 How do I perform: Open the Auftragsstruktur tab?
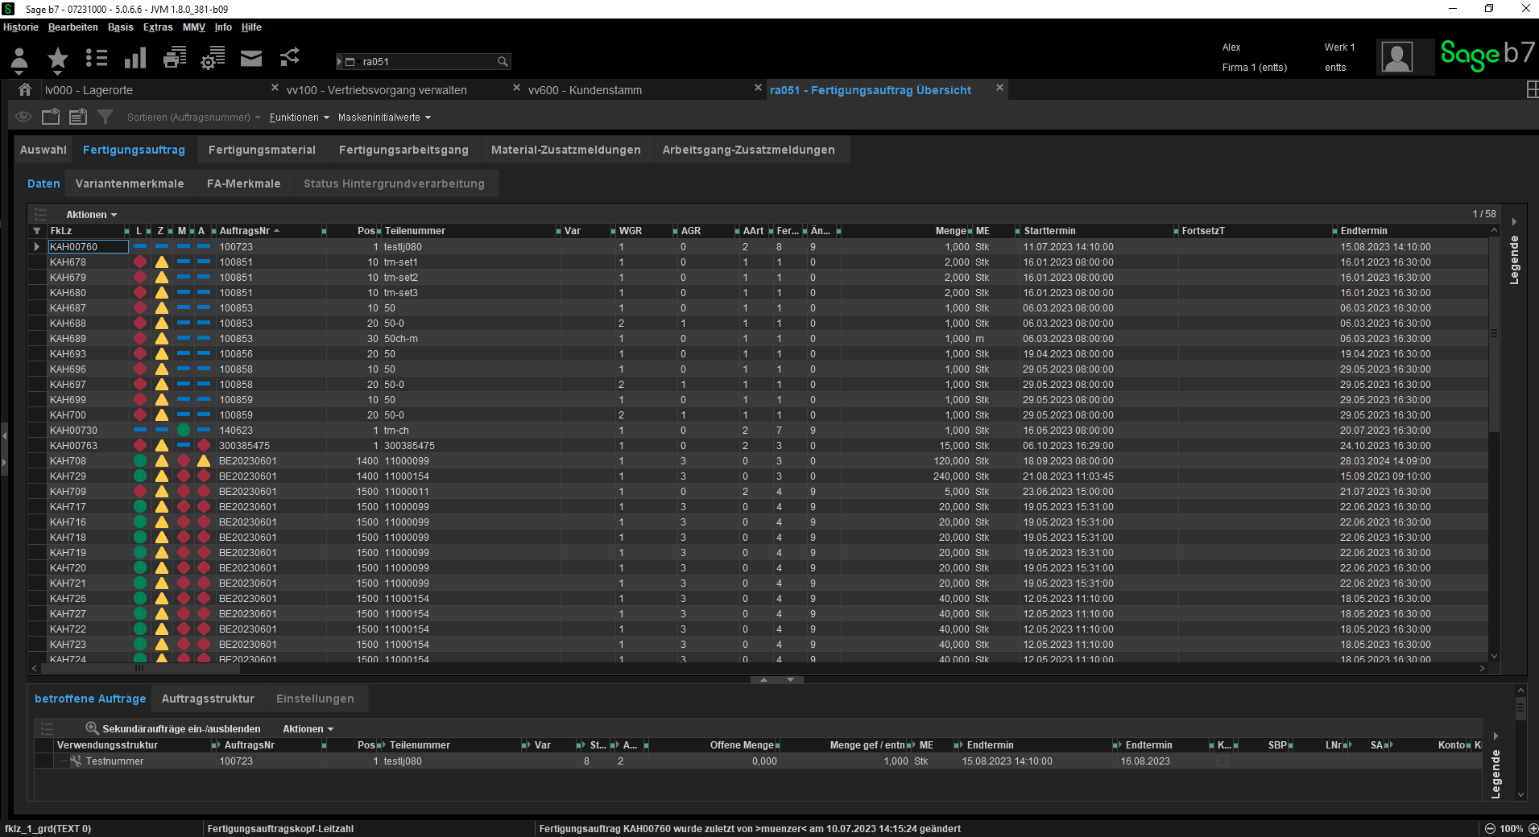click(208, 699)
